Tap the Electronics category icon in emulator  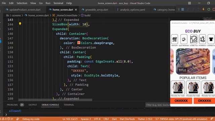184,39
